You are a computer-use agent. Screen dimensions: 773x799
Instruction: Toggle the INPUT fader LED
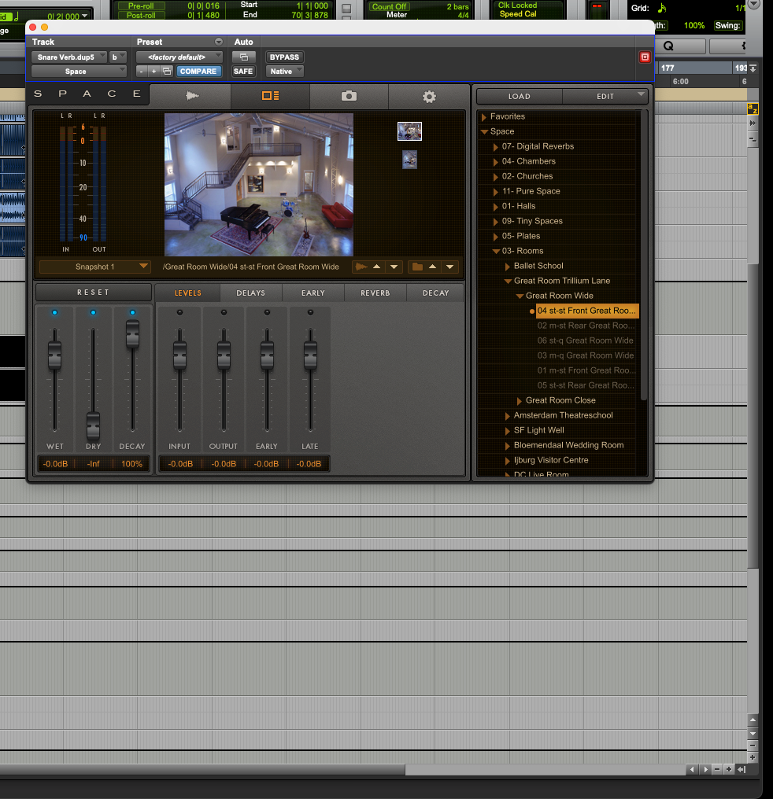[179, 312]
